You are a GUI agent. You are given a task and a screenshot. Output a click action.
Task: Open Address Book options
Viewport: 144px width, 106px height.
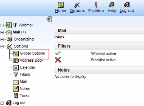pyautogui.click(x=32, y=60)
